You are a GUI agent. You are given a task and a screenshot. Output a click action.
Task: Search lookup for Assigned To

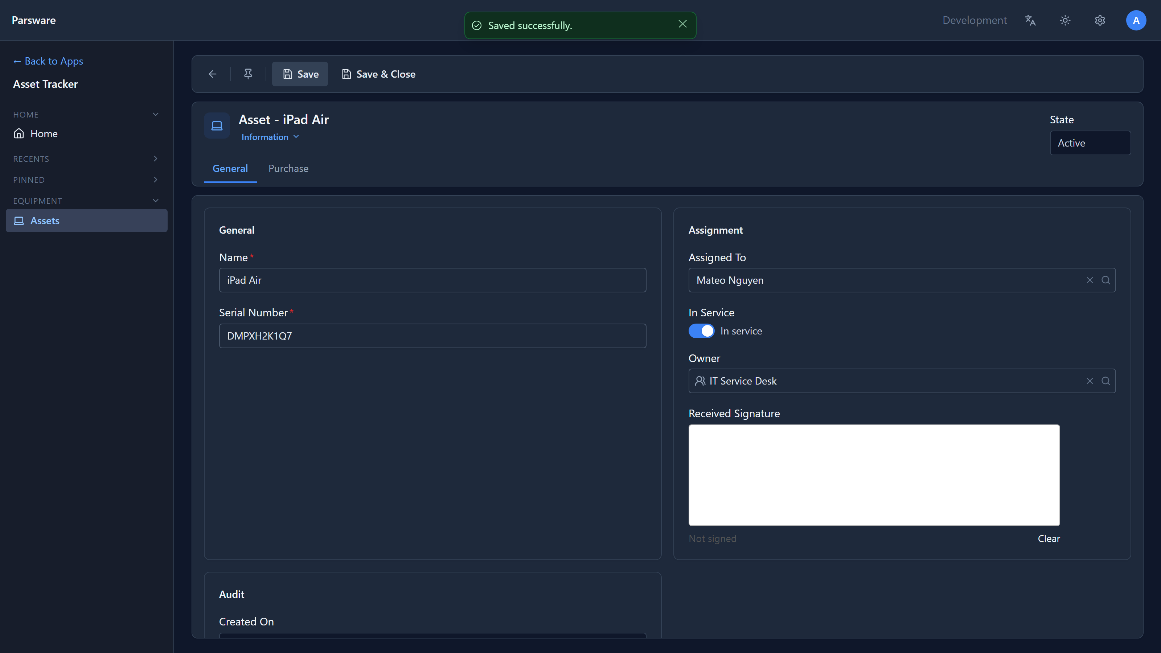coord(1105,280)
